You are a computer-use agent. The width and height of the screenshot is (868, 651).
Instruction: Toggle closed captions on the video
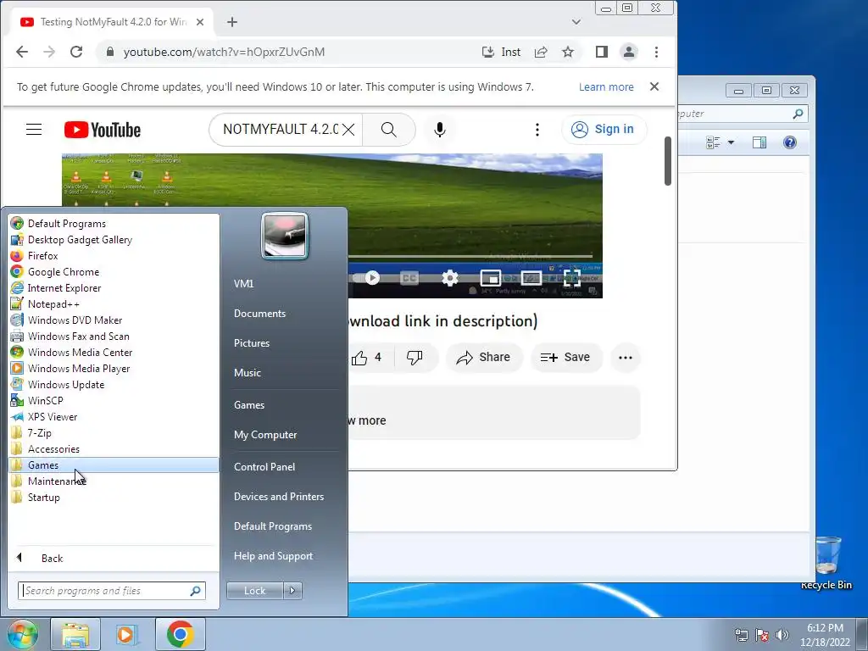(x=409, y=278)
